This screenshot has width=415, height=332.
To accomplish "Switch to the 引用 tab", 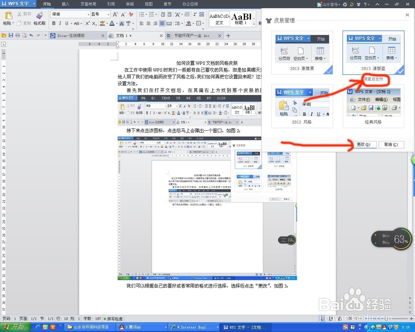I will point(111,4).
